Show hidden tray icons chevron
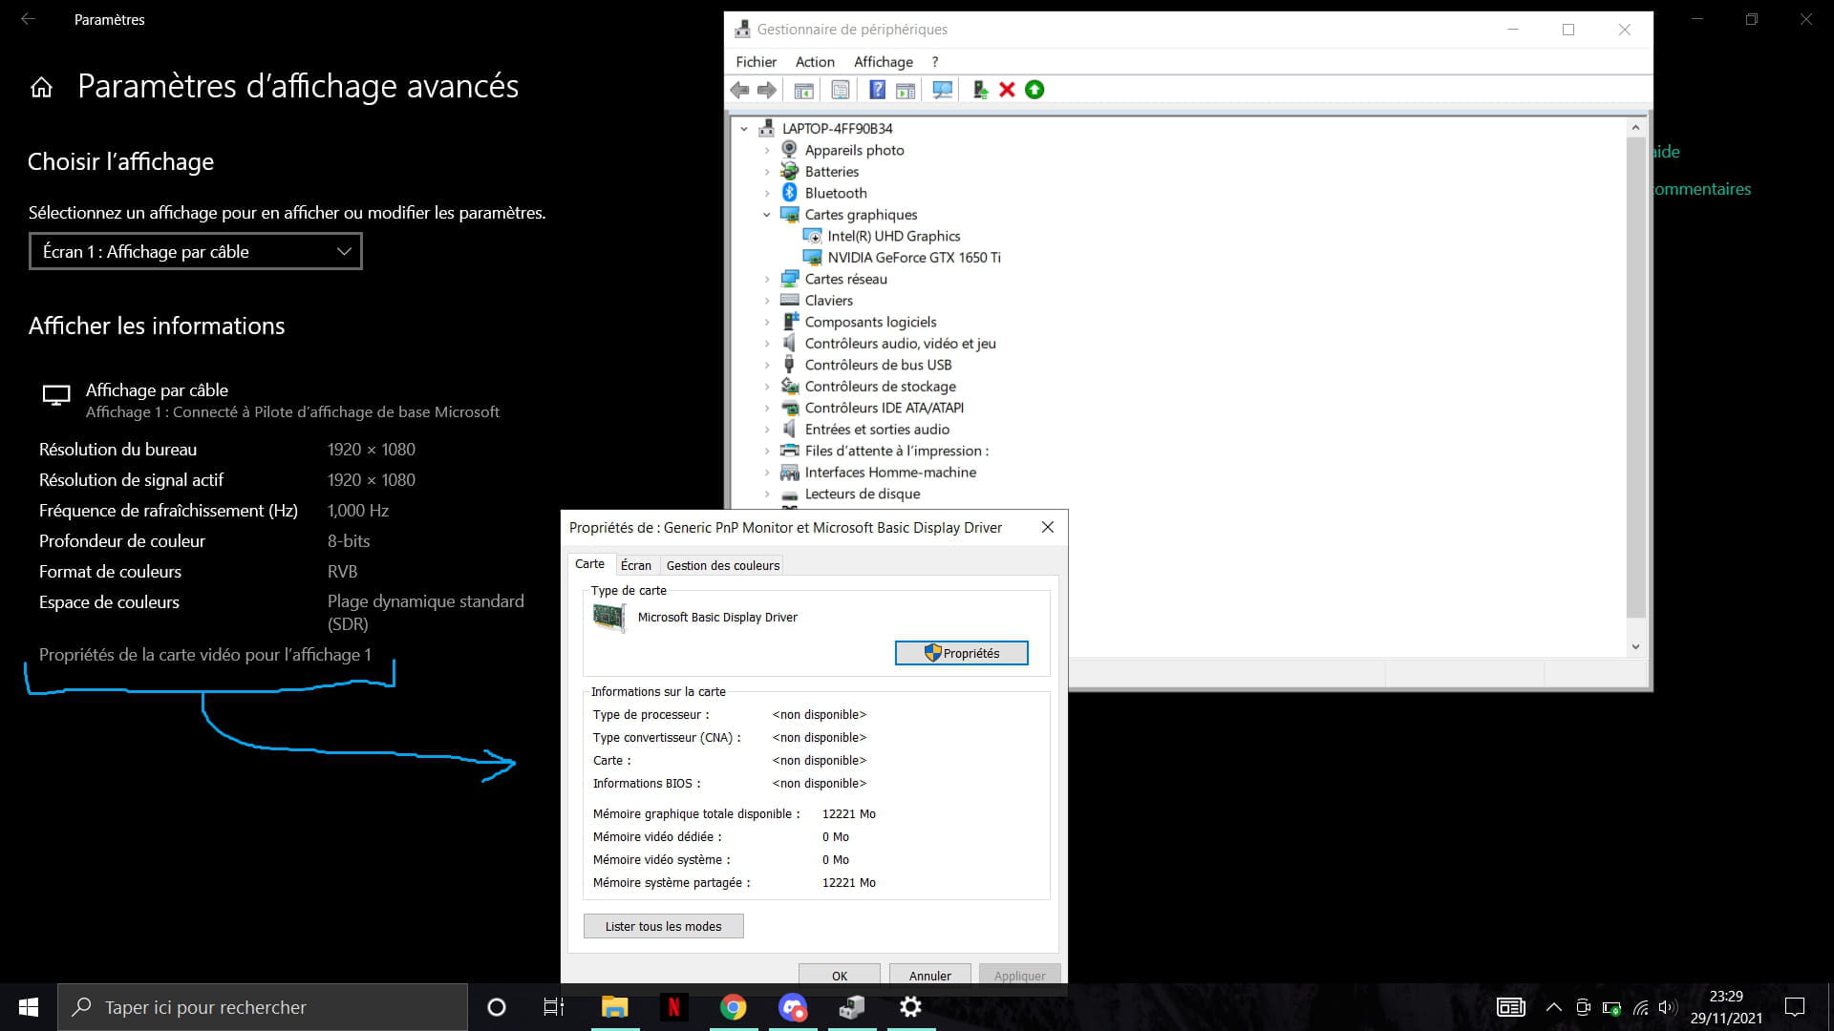The image size is (1834, 1031). (1554, 1007)
